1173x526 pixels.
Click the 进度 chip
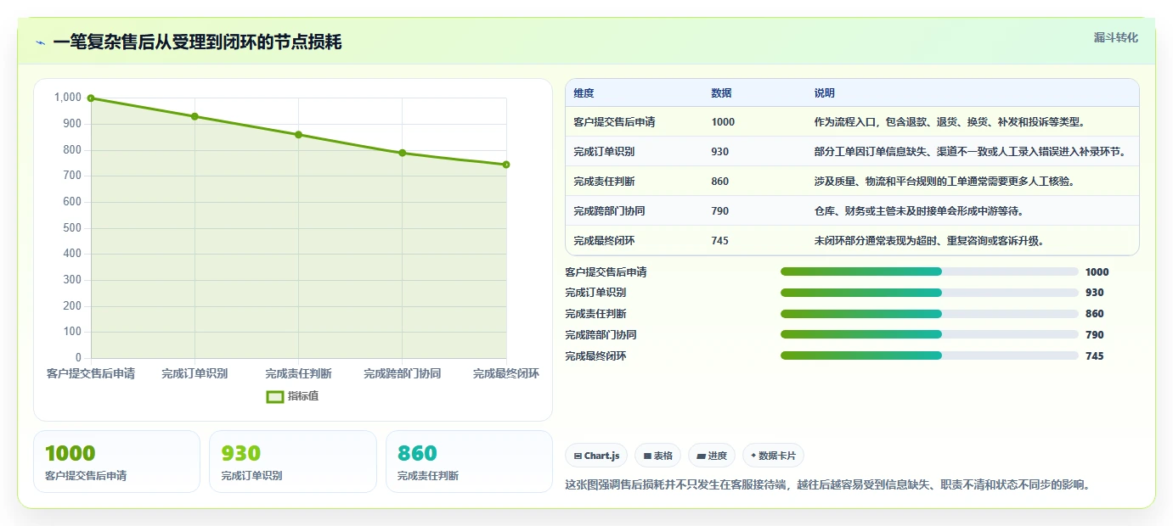point(712,456)
